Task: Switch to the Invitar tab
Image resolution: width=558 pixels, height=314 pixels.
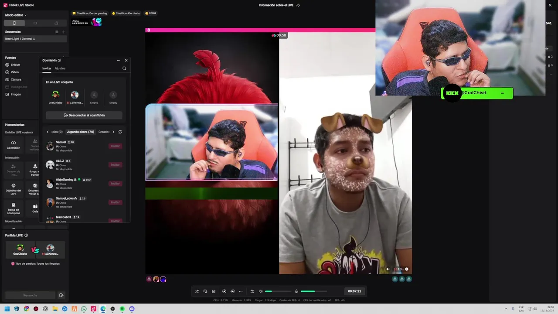Action: tap(47, 68)
